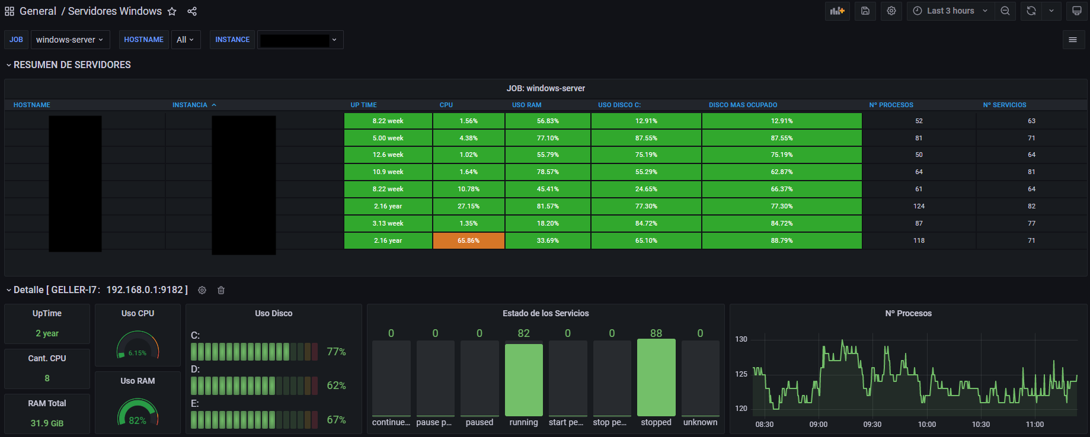Click the Uso RAM 82% gauge

(138, 412)
